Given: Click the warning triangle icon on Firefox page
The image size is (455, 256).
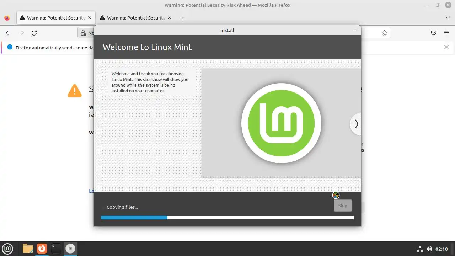Looking at the screenshot, I should [x=75, y=91].
